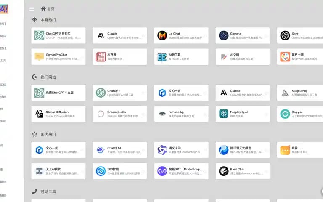Open the ChatGPT会员购买 card
The width and height of the screenshot is (323, 202).
[58, 35]
